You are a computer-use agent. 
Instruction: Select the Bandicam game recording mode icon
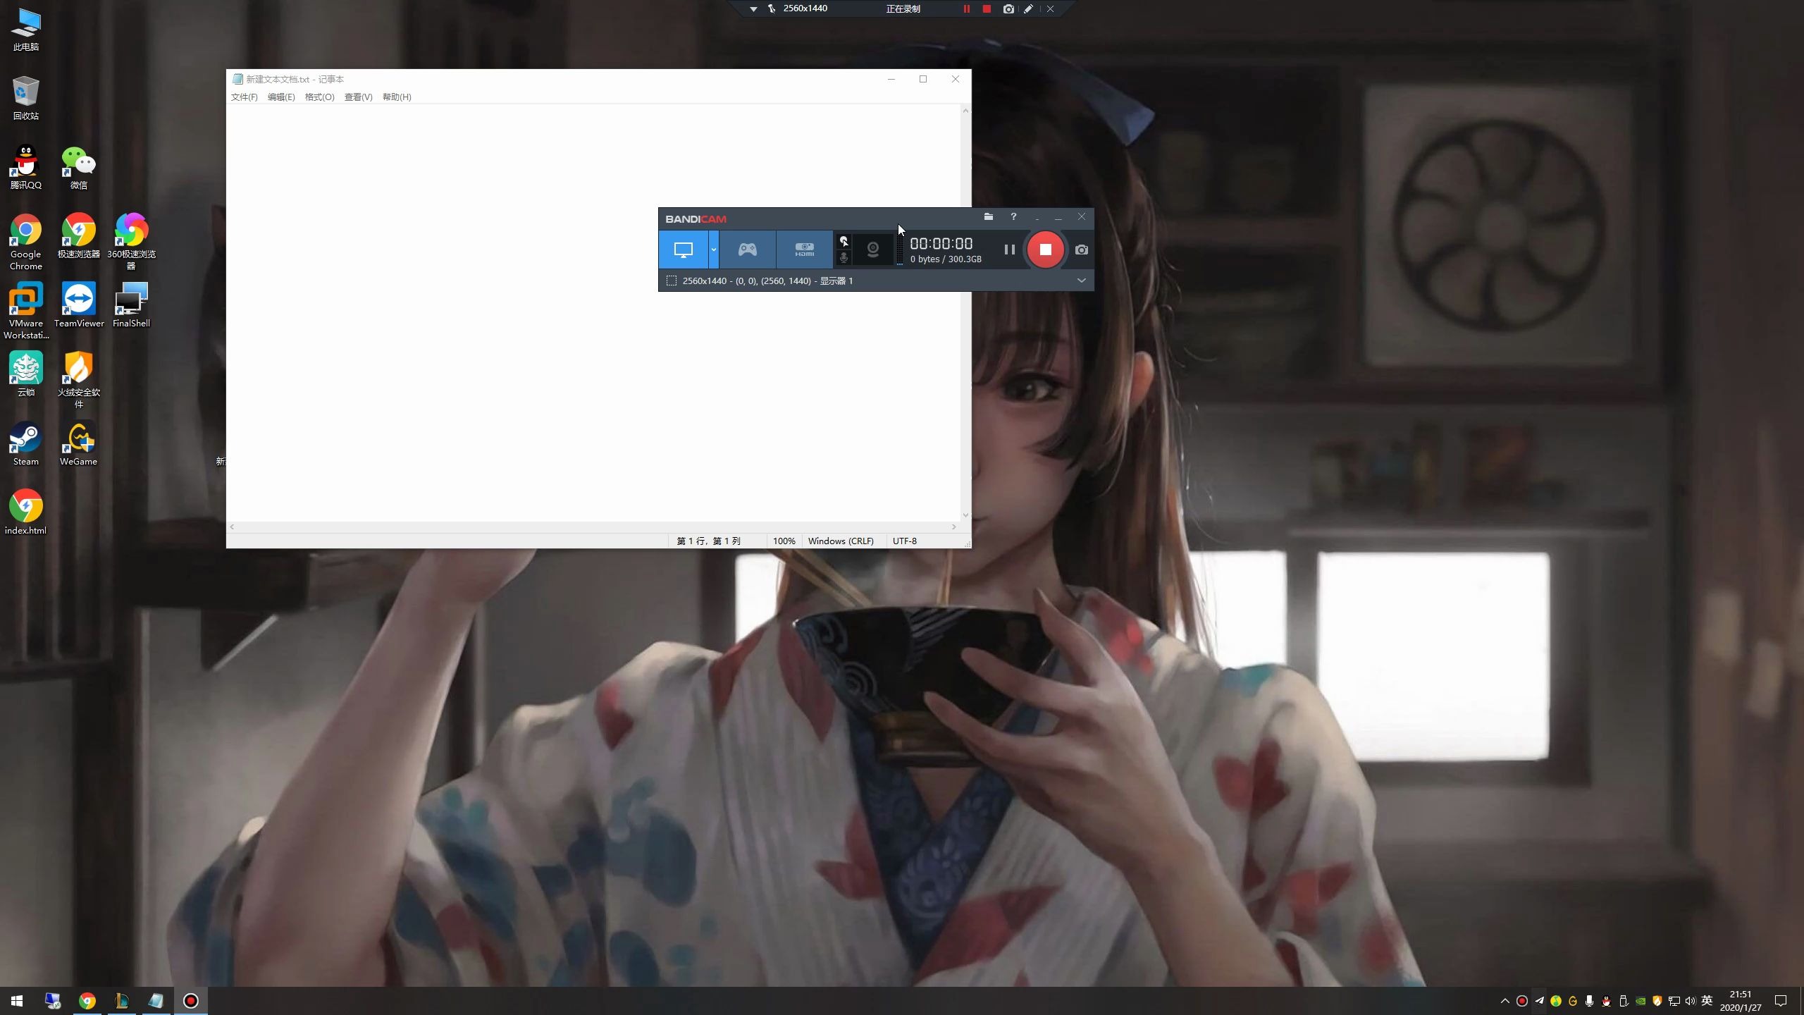(747, 249)
